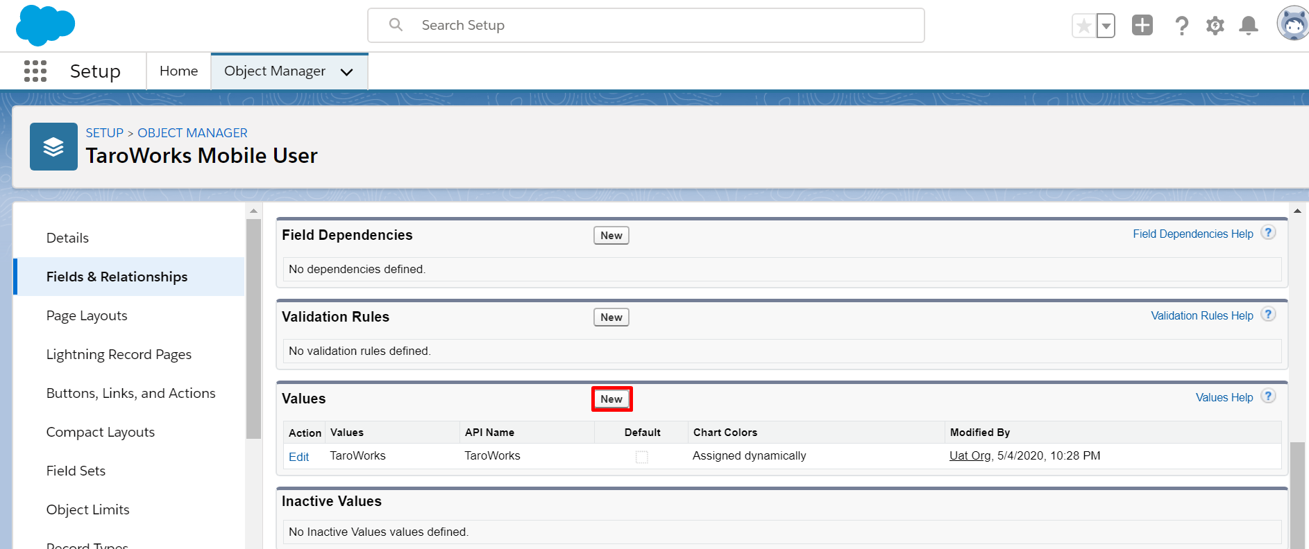1309x549 pixels.
Task: Select Buttons, Links, and Actions in sidebar
Action: click(x=130, y=393)
